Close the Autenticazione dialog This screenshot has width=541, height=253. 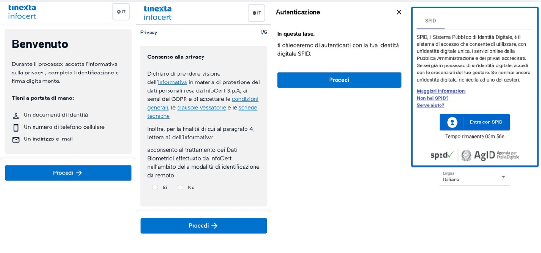(399, 12)
